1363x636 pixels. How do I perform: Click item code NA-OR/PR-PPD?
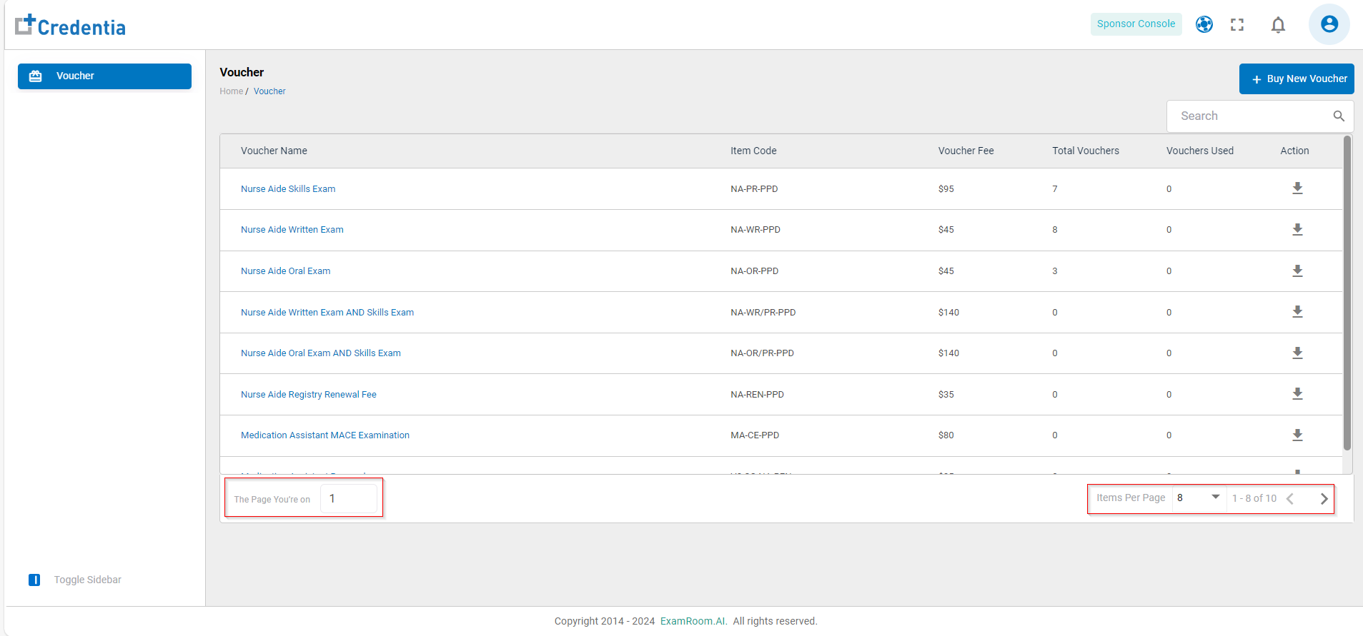tap(762, 353)
